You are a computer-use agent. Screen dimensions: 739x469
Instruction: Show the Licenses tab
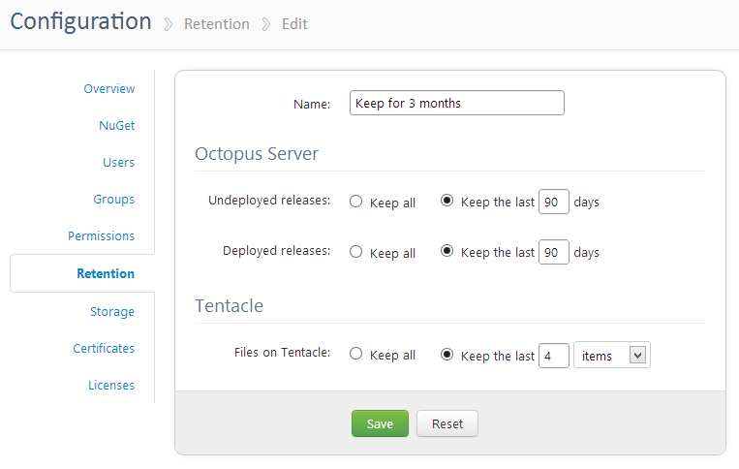[x=111, y=386]
